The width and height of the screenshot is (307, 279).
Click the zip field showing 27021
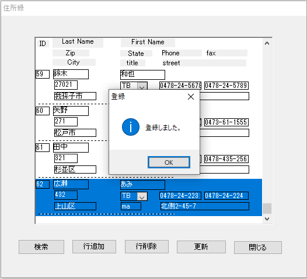coord(66,85)
